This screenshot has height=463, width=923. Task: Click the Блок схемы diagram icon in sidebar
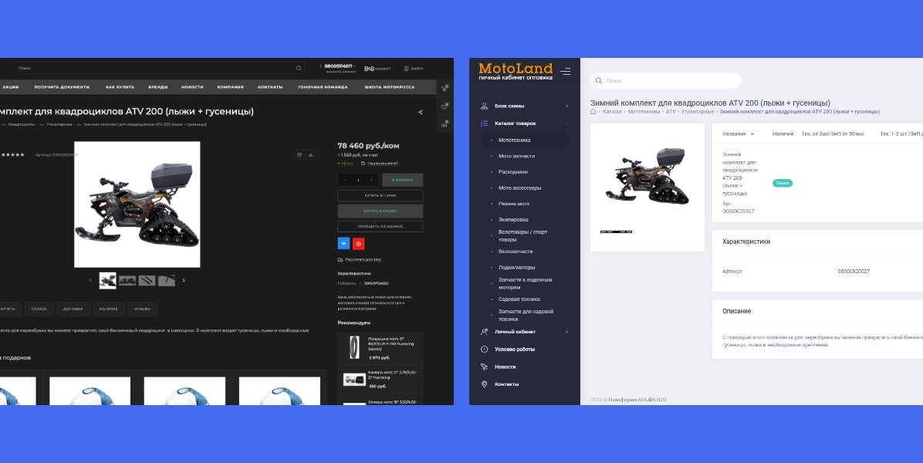coord(485,106)
